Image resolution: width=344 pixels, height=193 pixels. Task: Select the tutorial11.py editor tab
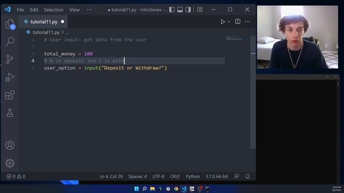point(43,21)
